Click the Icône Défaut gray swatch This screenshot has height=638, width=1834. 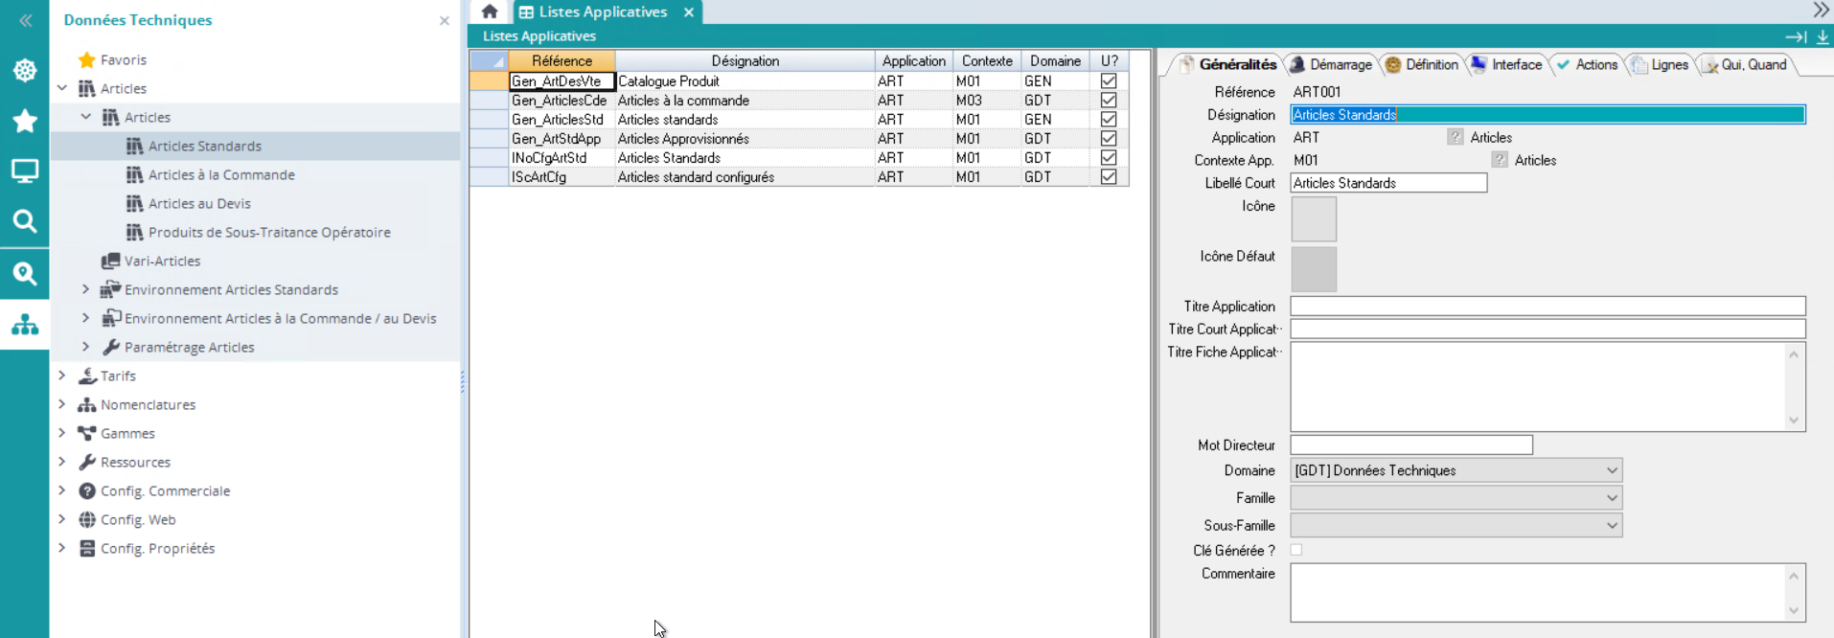click(x=1314, y=269)
